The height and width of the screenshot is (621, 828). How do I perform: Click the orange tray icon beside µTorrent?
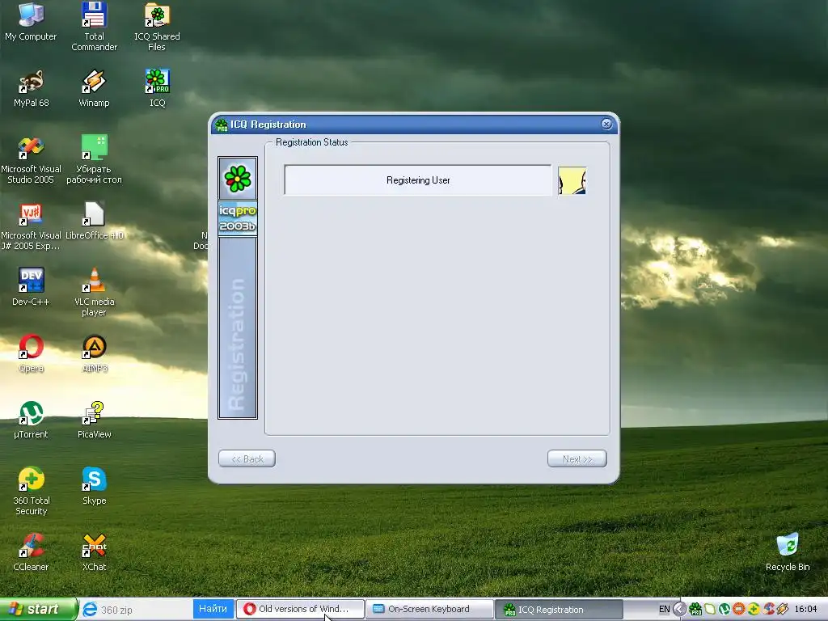pyautogui.click(x=739, y=609)
